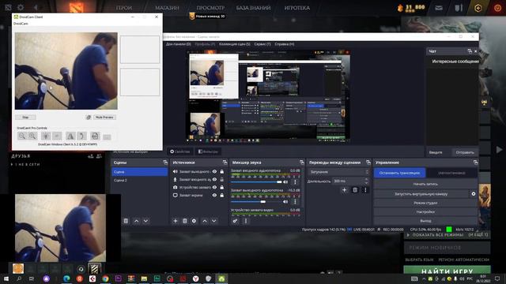506x284 pixels.
Task: Open the OBS Profile menu
Action: pyautogui.click(x=205, y=44)
